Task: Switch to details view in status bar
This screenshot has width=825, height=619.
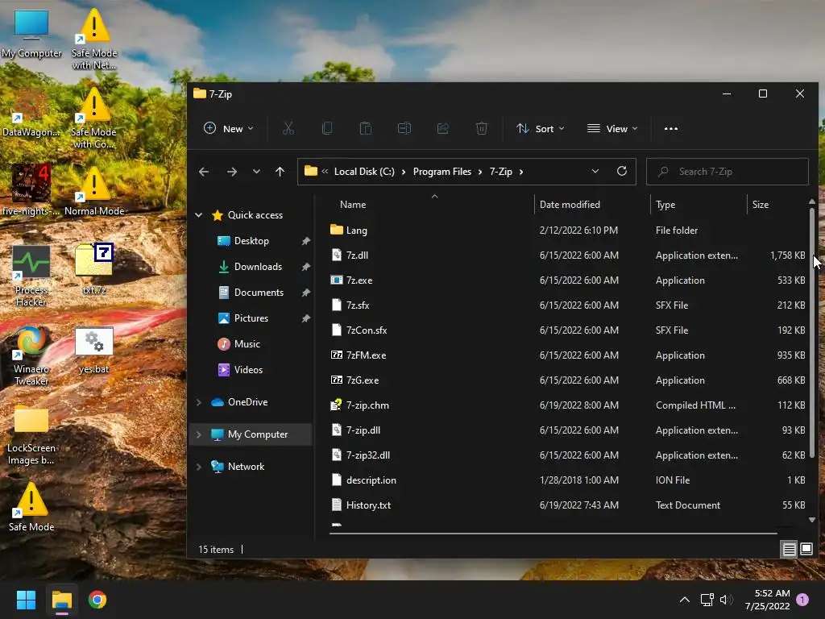Action: pyautogui.click(x=790, y=550)
